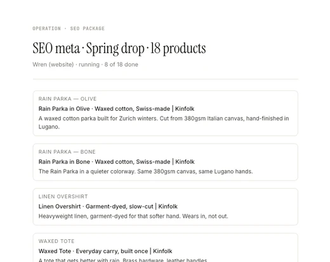This screenshot has height=262, width=330.
Task: Select the RAIN PARKA — BONE label
Action: tap(67, 152)
